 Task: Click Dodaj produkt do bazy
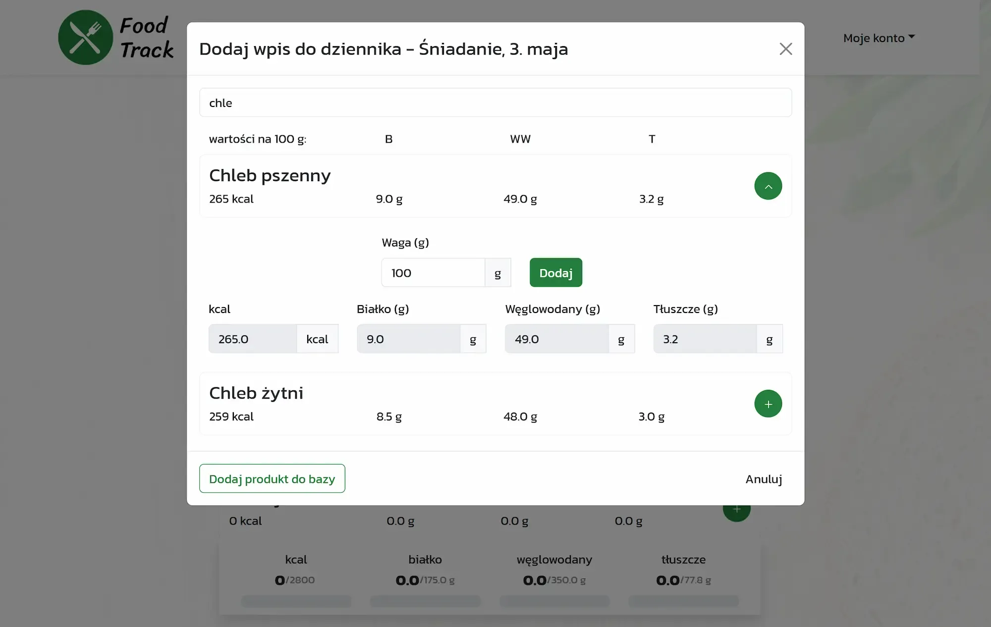272,478
